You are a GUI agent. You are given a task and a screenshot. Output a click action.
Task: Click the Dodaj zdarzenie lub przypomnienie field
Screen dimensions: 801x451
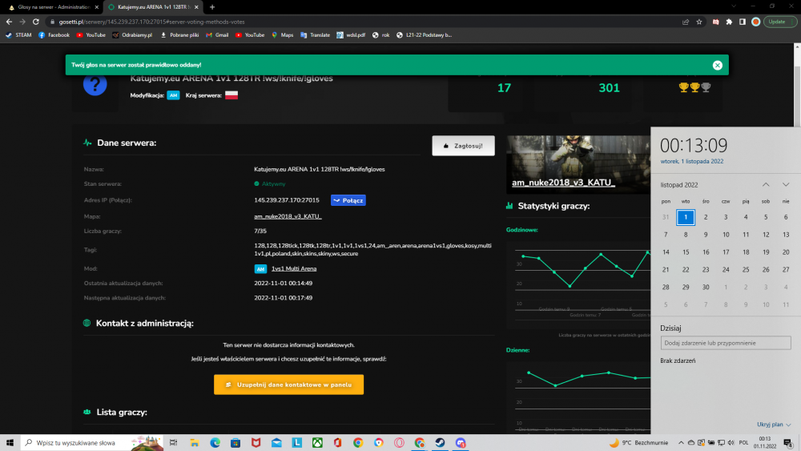point(726,343)
